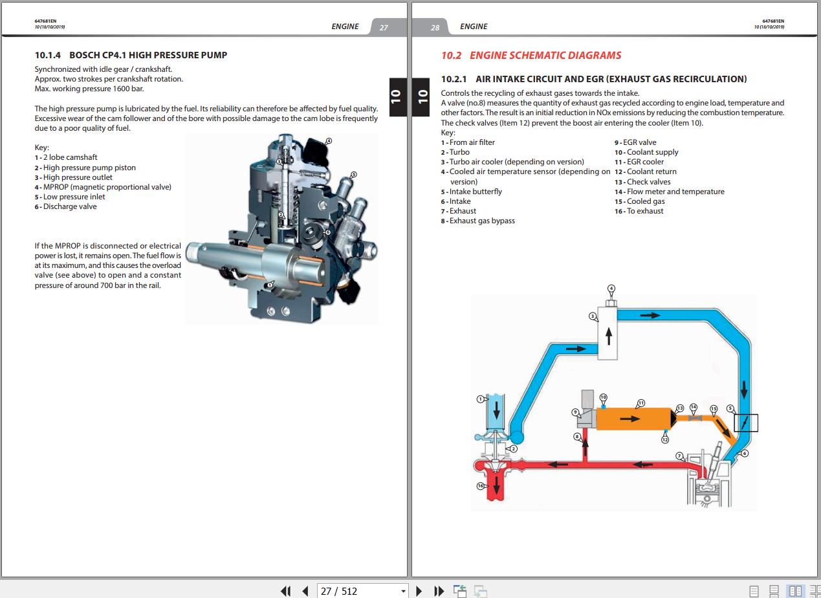Go to the previous page

pos(305,591)
